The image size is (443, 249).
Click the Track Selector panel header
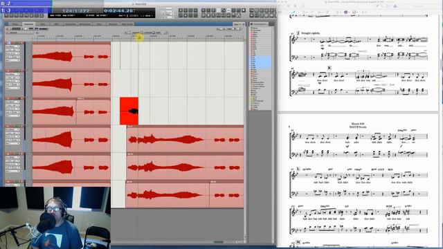tap(260, 24)
